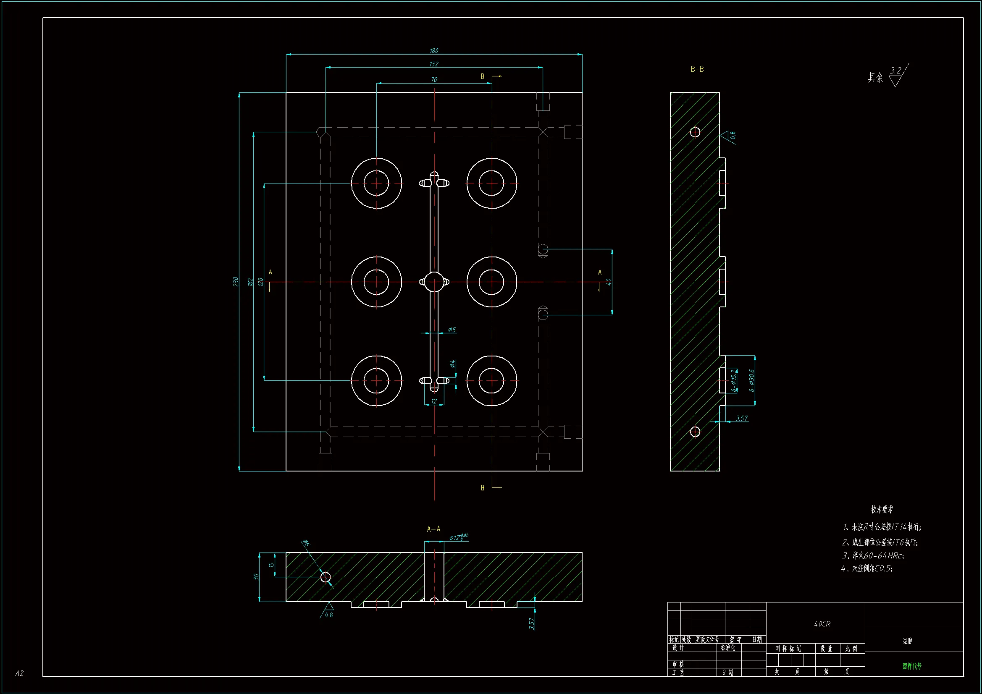This screenshot has width=982, height=694.
Task: Select the 6-ø30.6 dimension text
Action: click(x=751, y=380)
